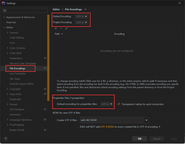Viewport: 185px width, 144px height.
Task: Expand the General node
Action: (x=7, y=32)
